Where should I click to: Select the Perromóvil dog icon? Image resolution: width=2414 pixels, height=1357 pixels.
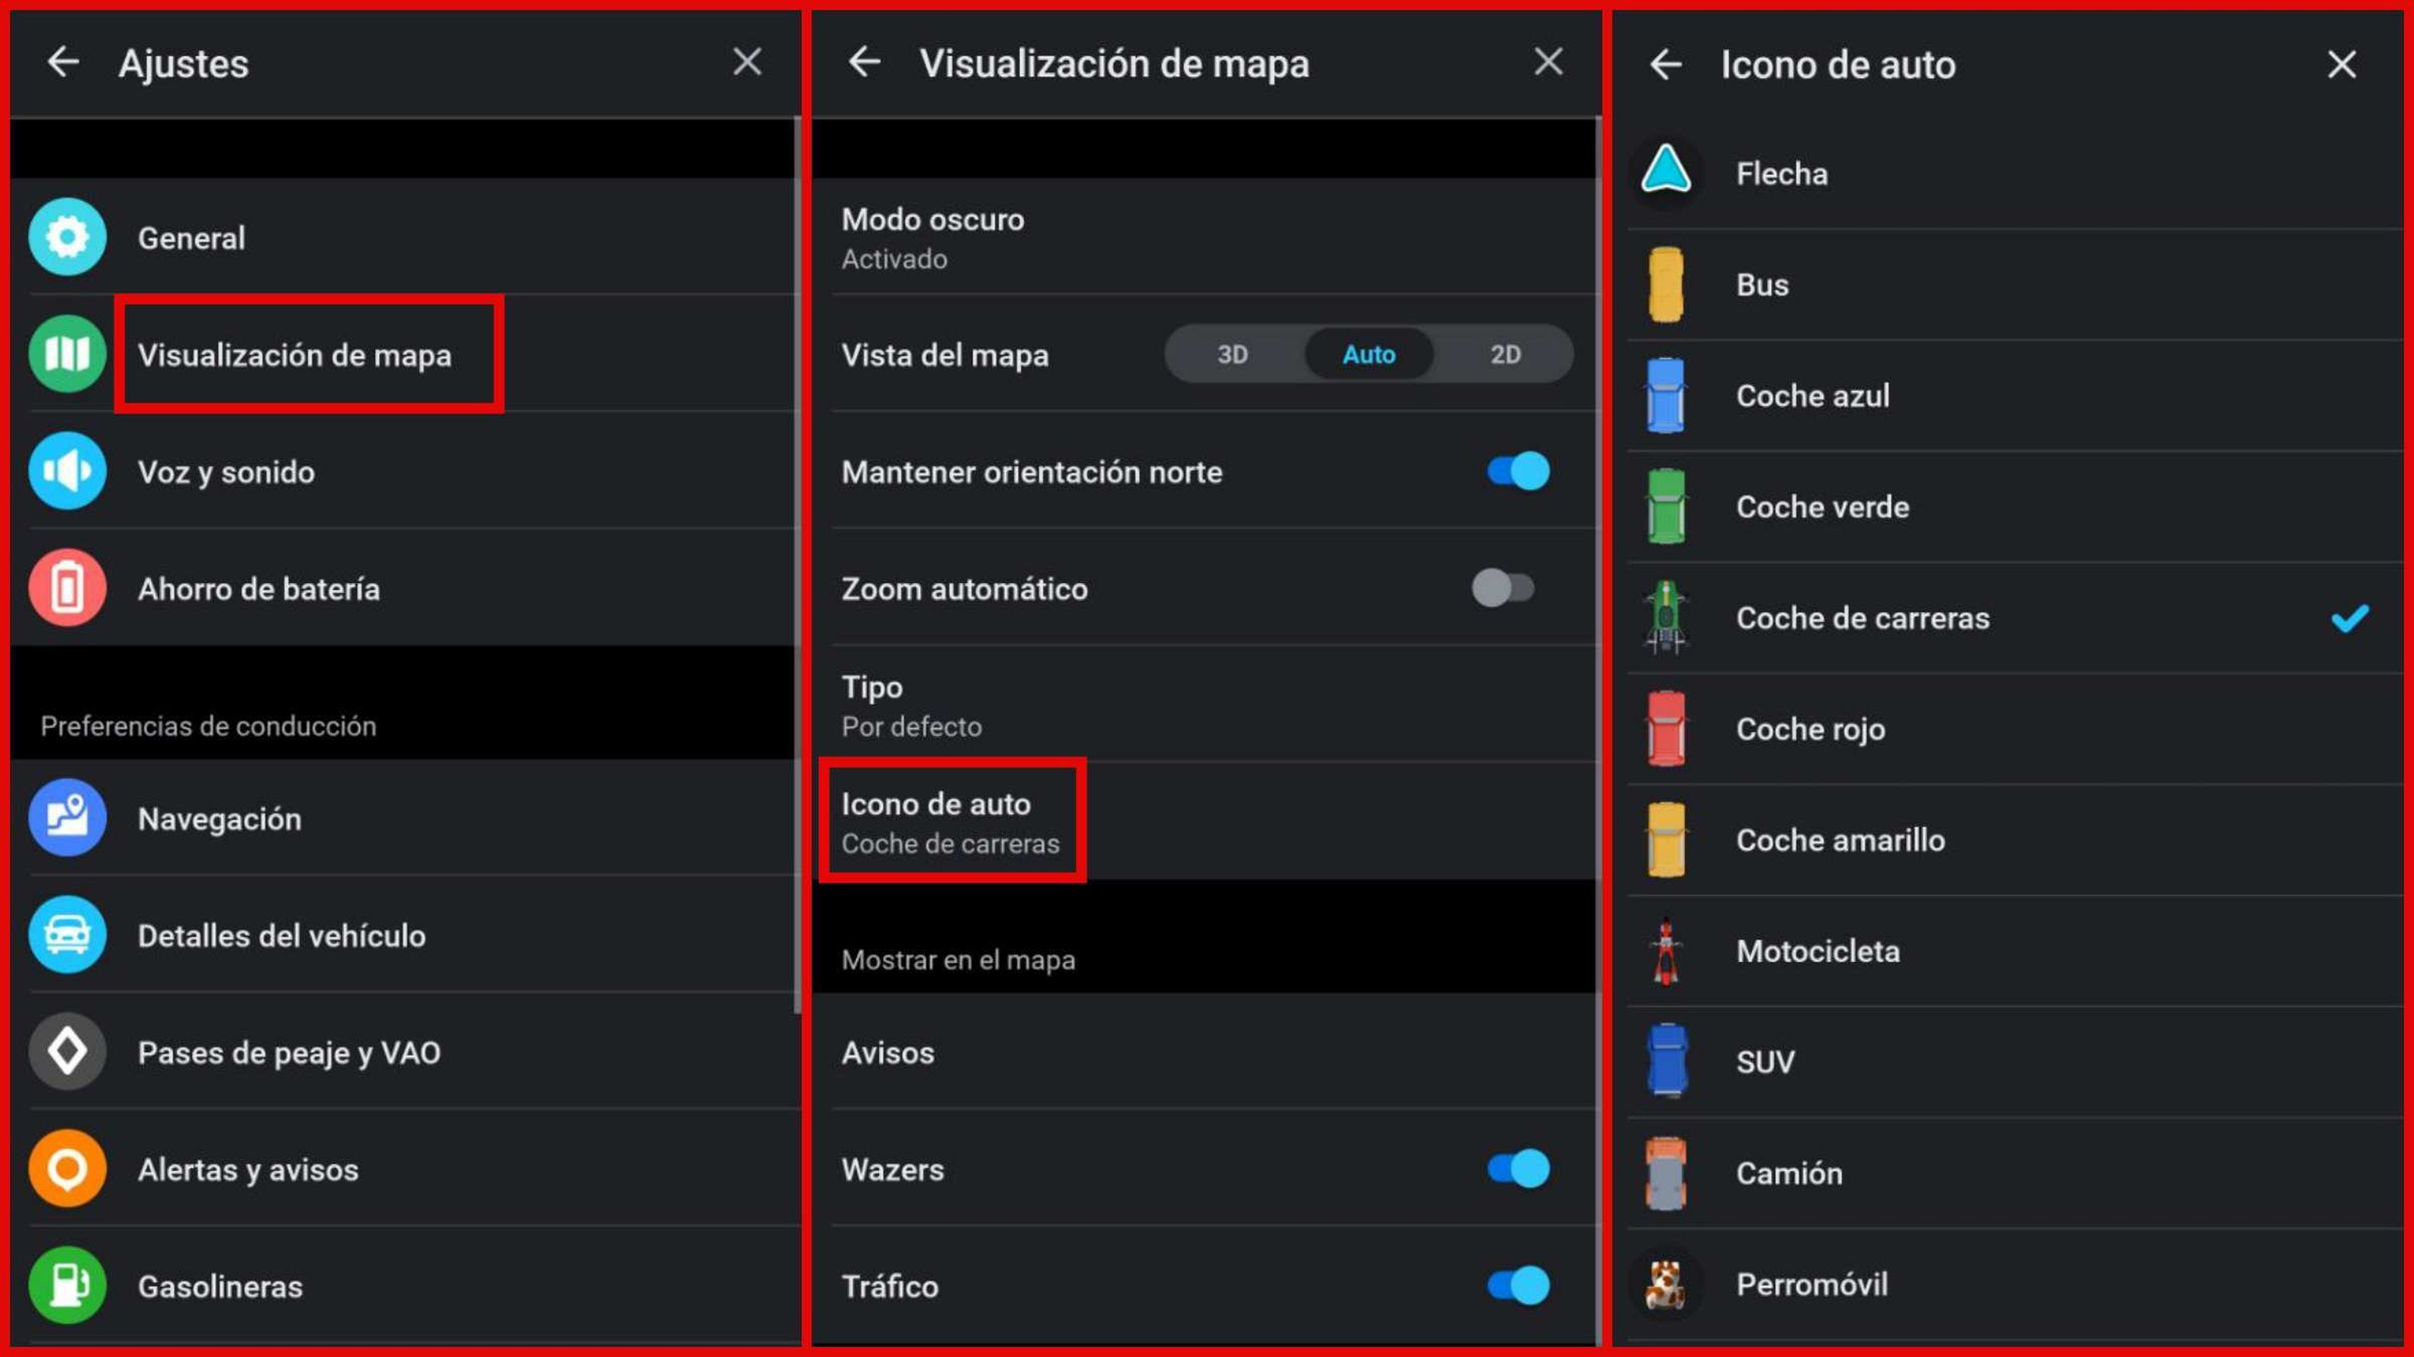[x=1666, y=1284]
